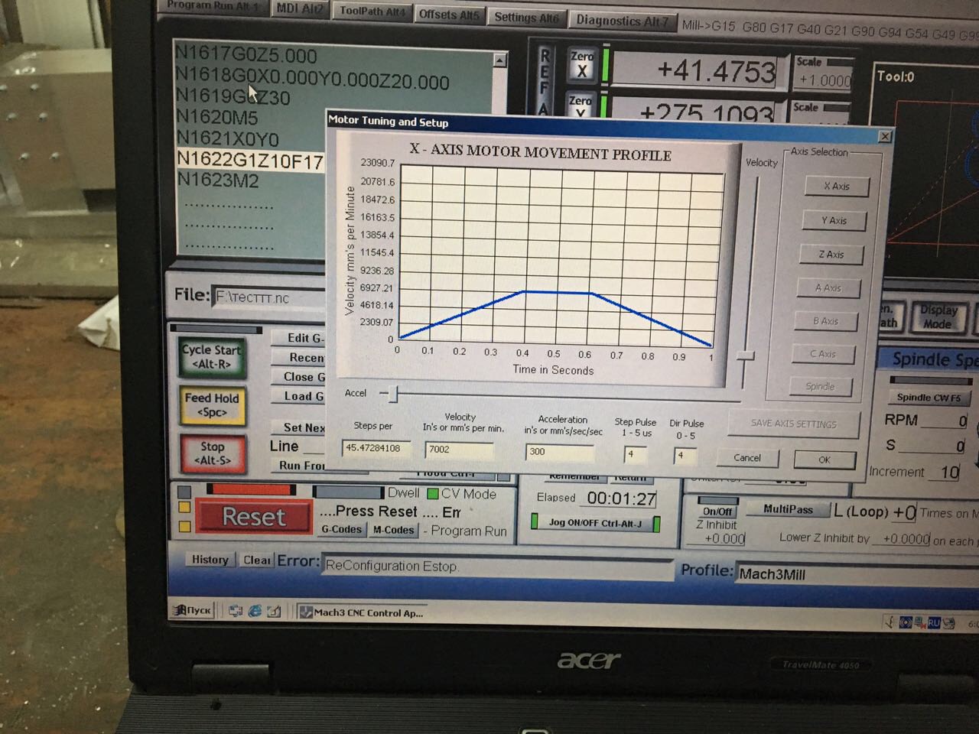Click the Velocity value field showing 7002
The height and width of the screenshot is (734, 979).
click(459, 450)
